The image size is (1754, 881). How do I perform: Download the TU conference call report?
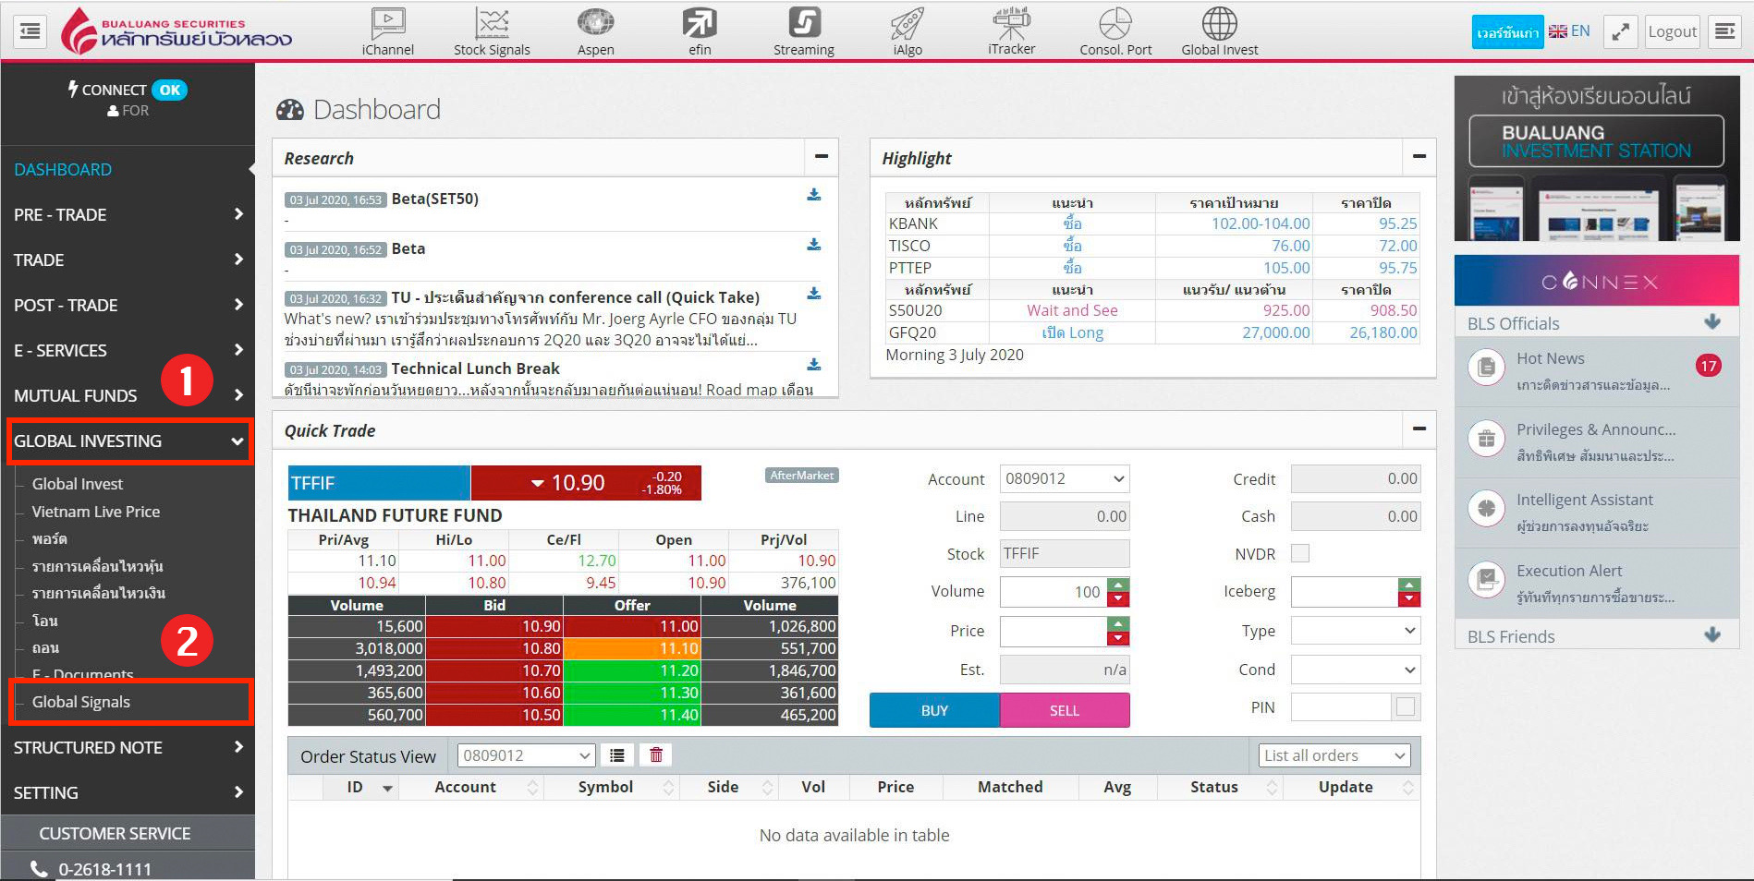coord(814,294)
